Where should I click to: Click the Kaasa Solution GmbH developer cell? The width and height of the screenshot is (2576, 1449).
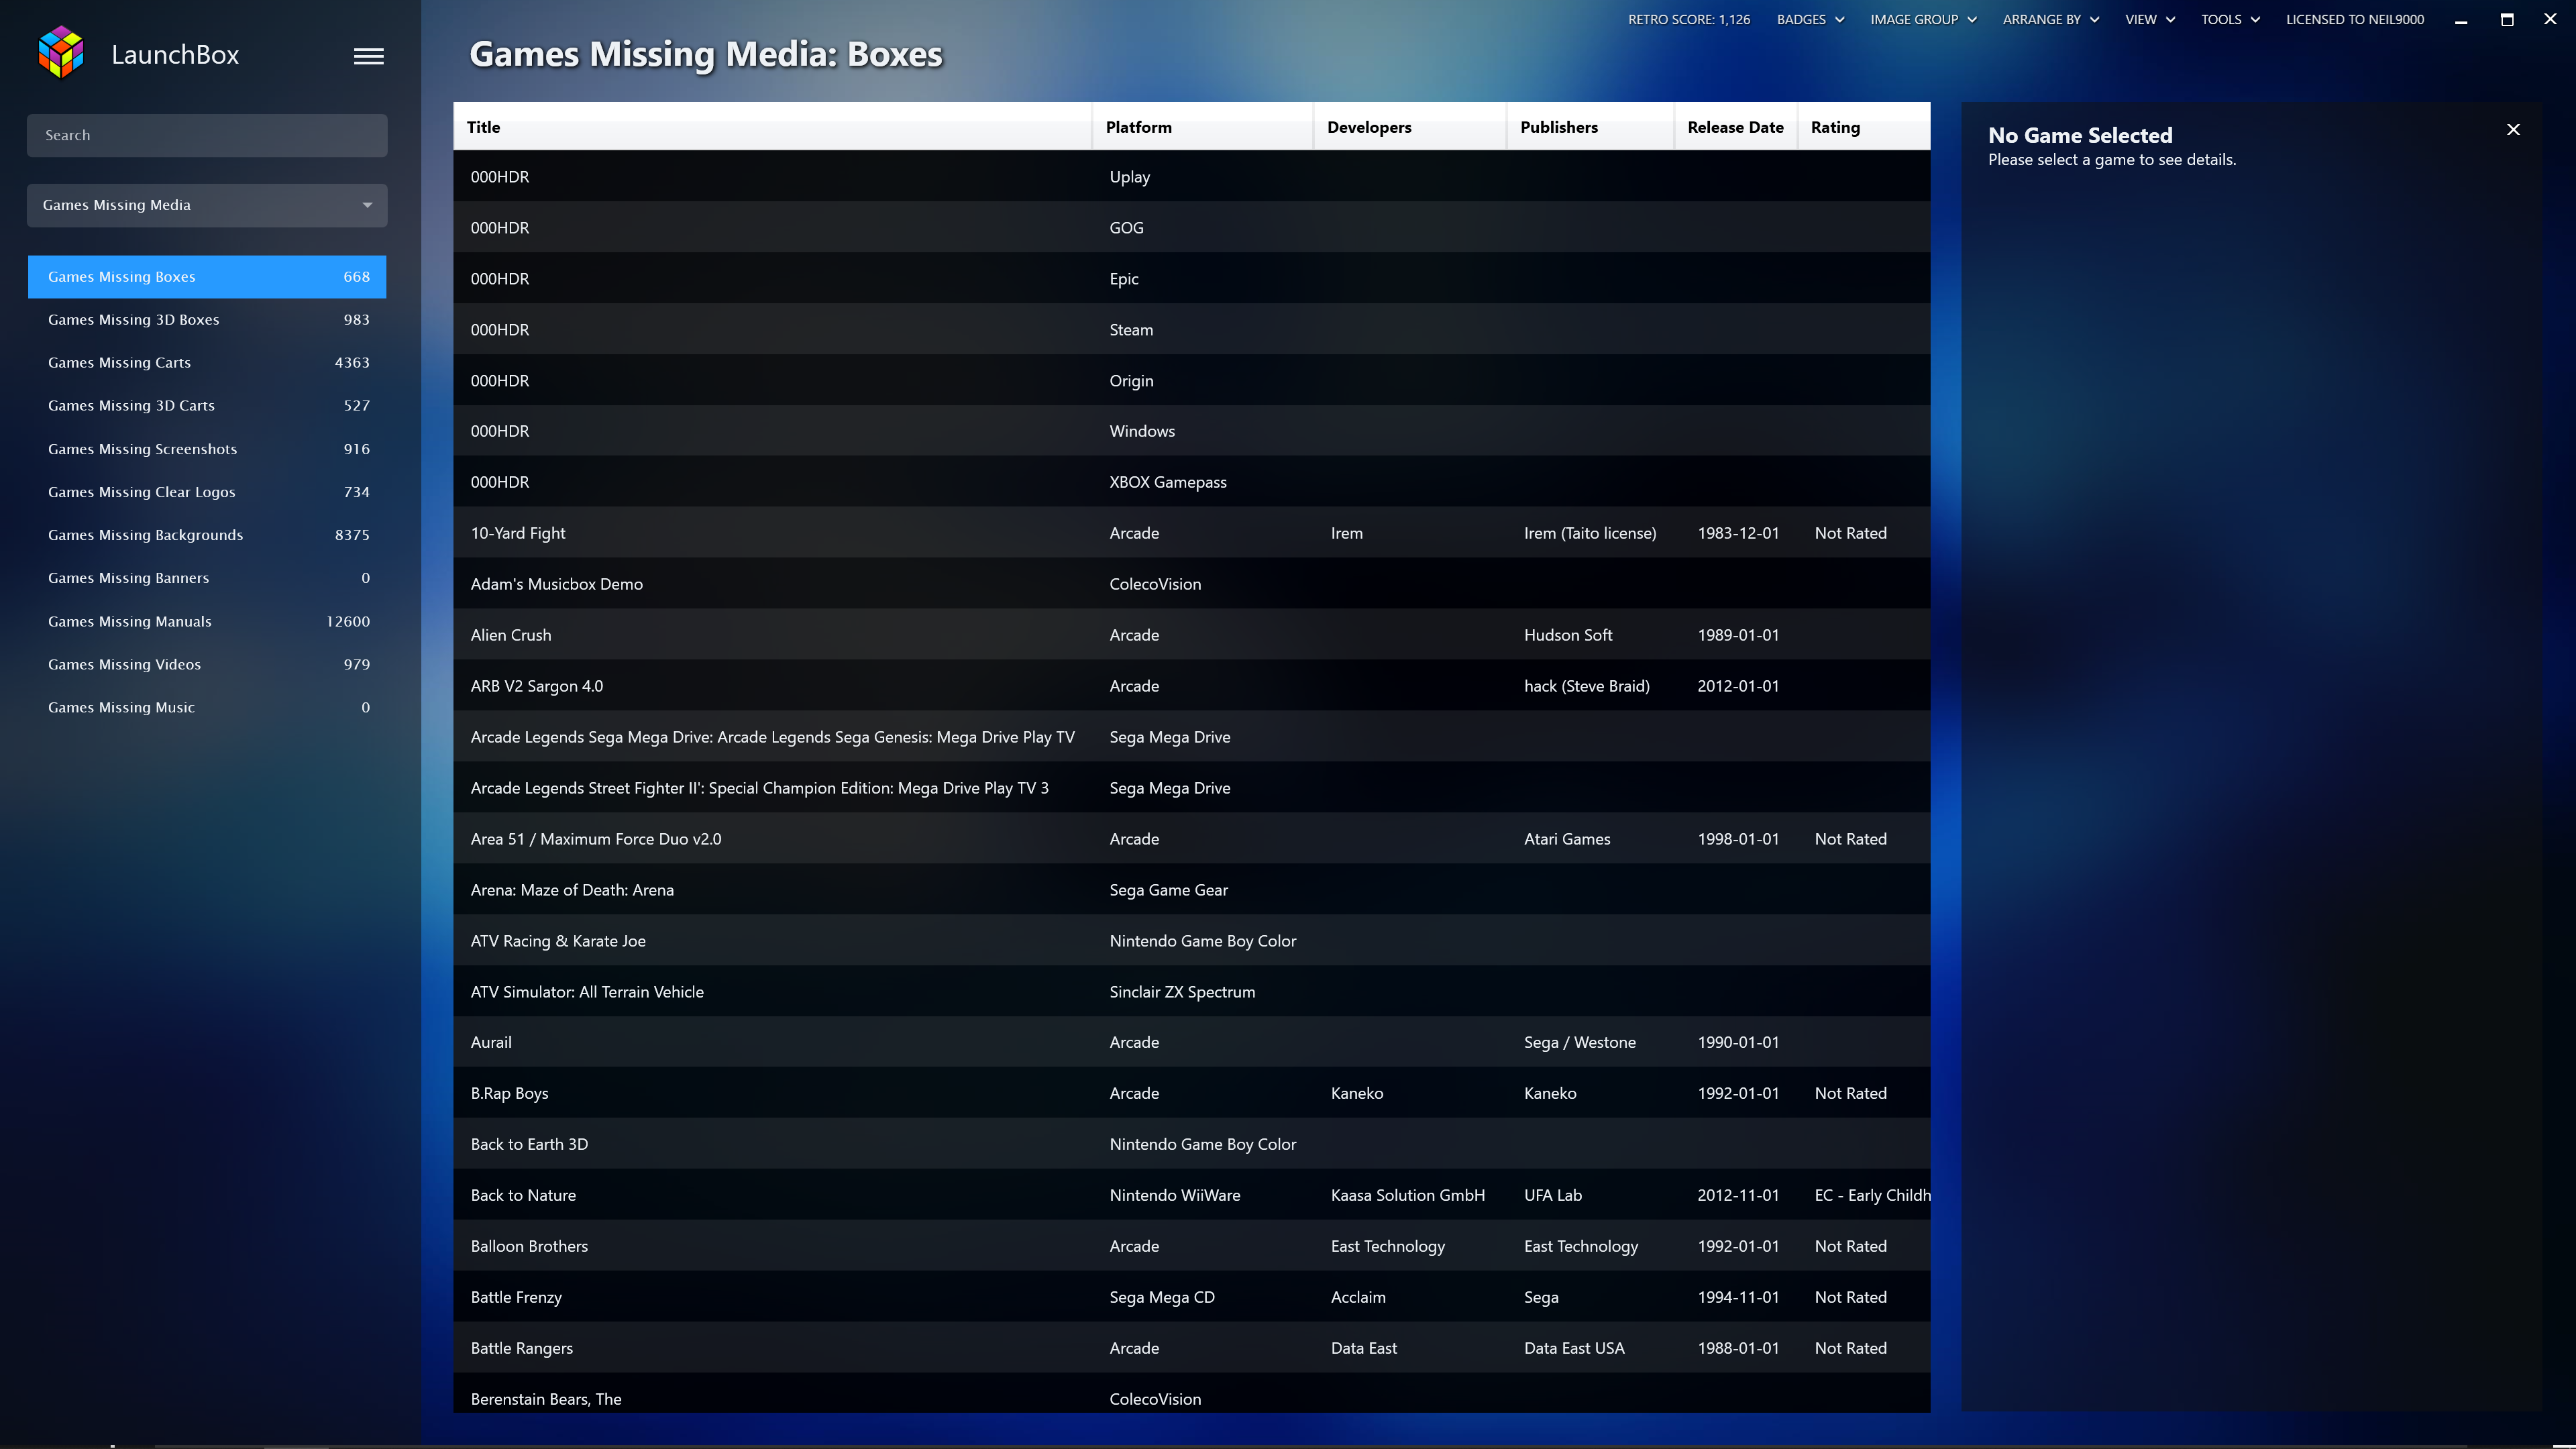[x=1408, y=1195]
